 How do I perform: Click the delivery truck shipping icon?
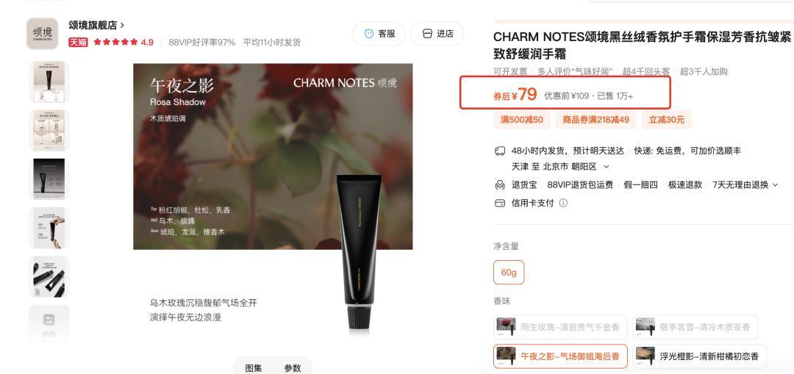coord(500,151)
